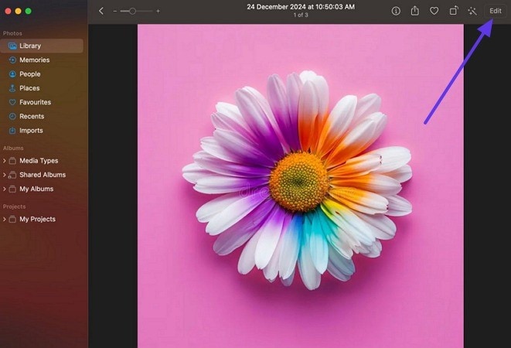Image resolution: width=511 pixels, height=348 pixels.
Task: Click the Media Types folder icon
Action: click(x=12, y=161)
